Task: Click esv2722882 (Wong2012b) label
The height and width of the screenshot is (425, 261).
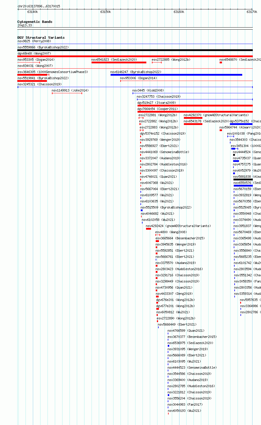Action: point(158,121)
